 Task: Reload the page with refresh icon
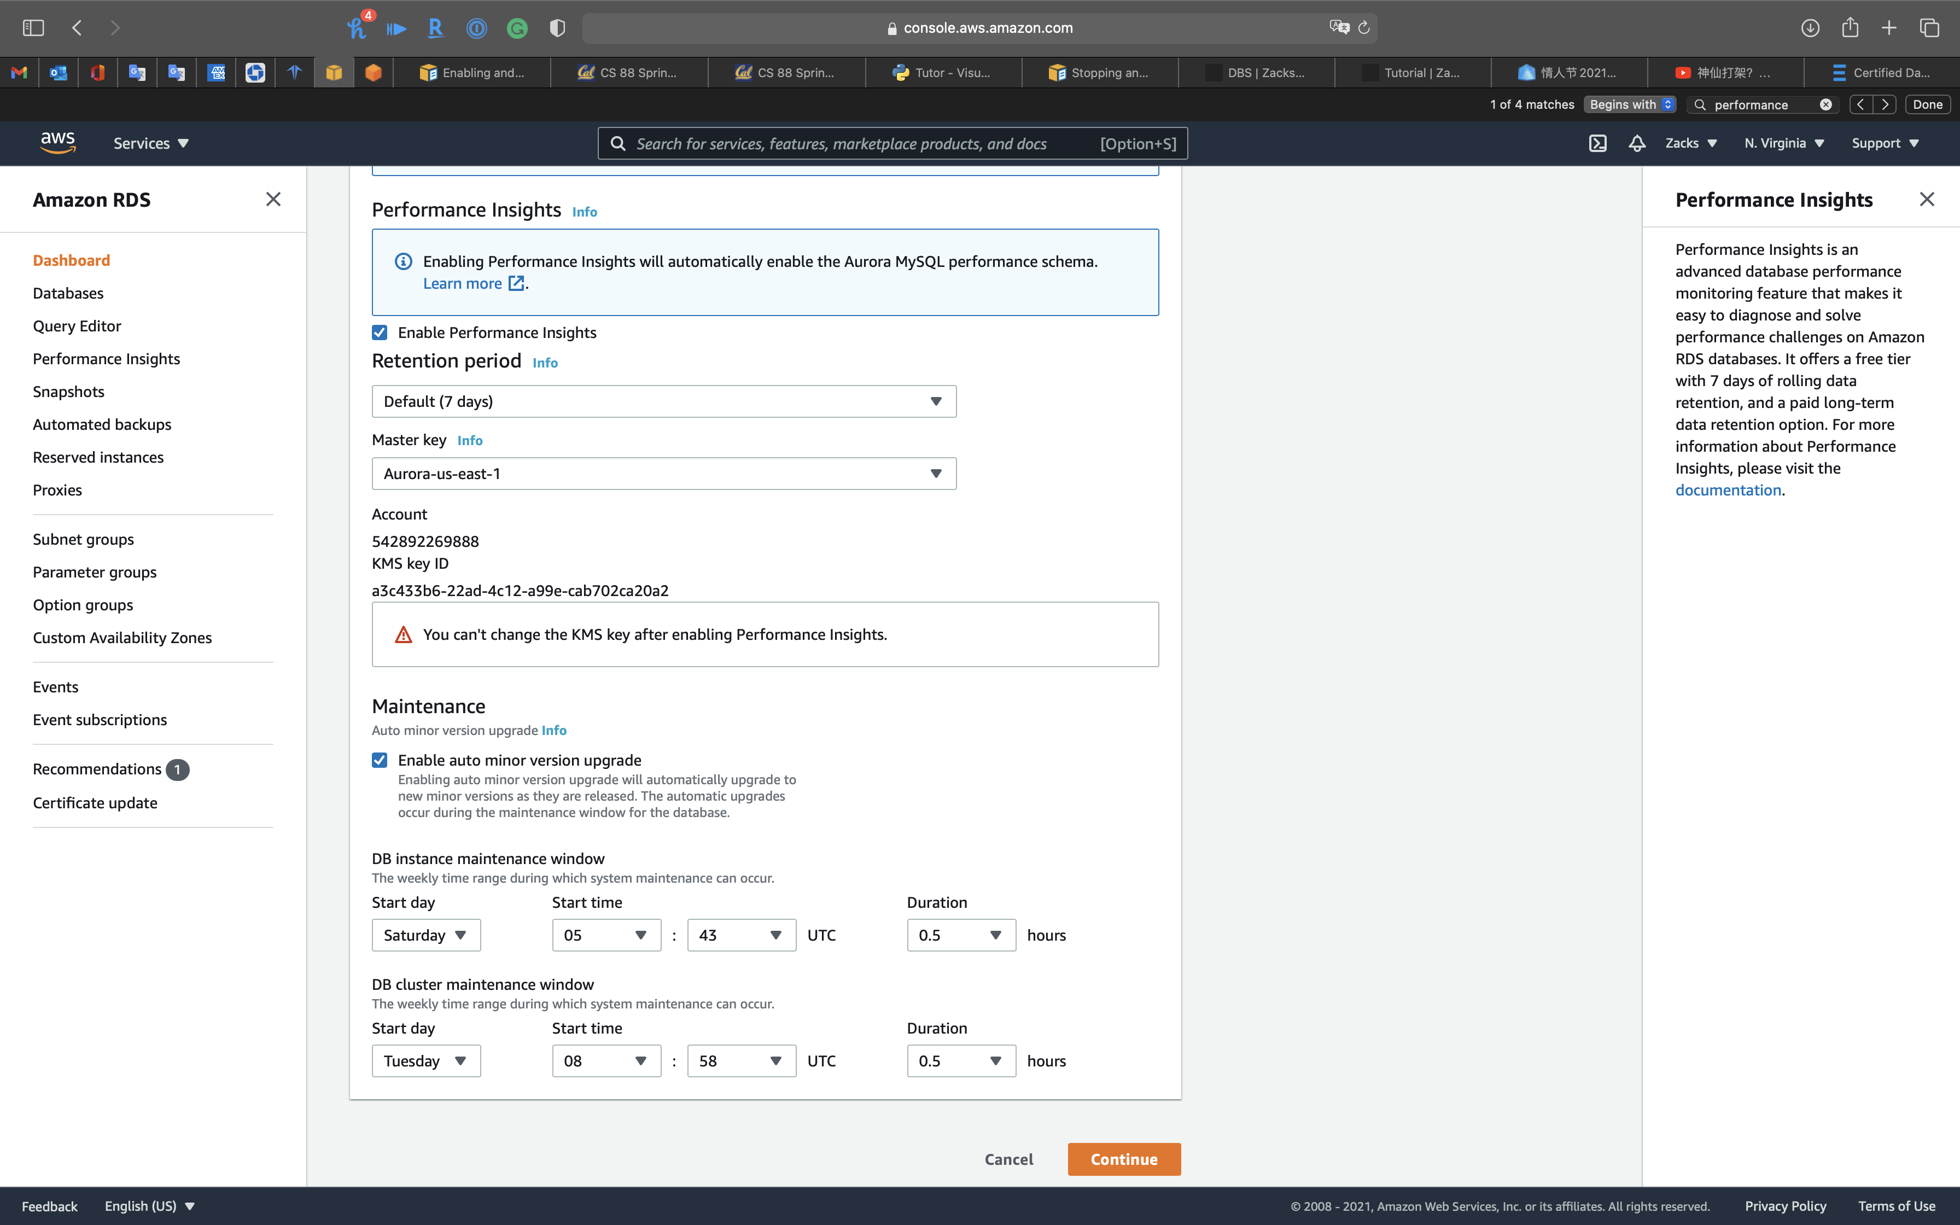pos(1364,28)
